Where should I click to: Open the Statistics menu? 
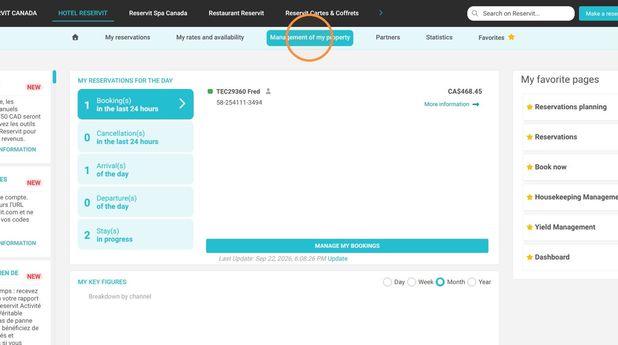439,37
